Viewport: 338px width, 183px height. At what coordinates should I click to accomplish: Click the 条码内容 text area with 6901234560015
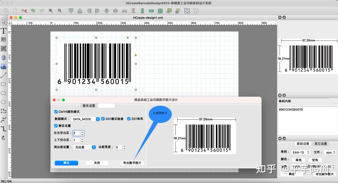coord(307,121)
